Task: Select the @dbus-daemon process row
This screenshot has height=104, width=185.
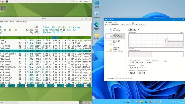Action: (46, 67)
